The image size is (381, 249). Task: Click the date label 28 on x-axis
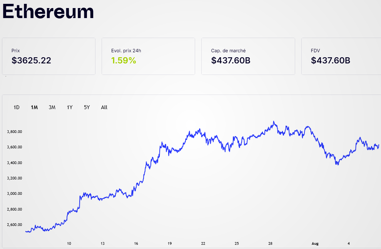[270, 243]
